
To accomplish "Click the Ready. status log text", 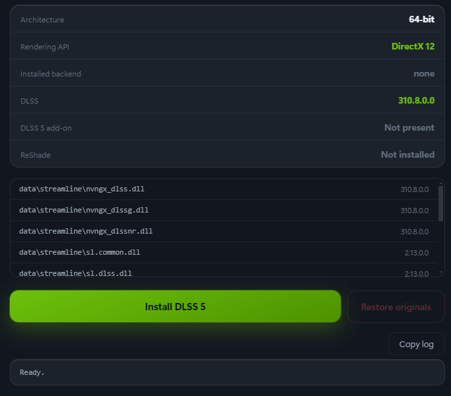I will click(32, 372).
